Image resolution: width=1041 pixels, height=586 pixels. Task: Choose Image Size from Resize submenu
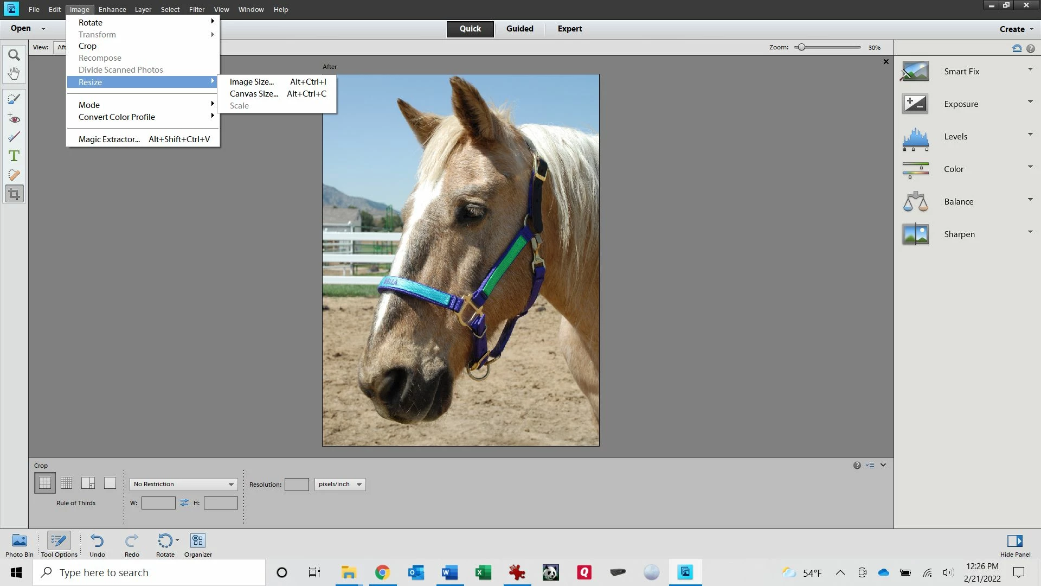click(x=252, y=82)
